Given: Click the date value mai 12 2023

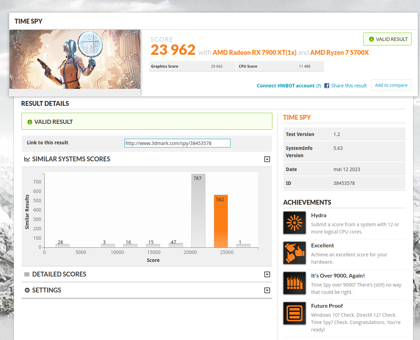Looking at the screenshot, I should [x=347, y=169].
